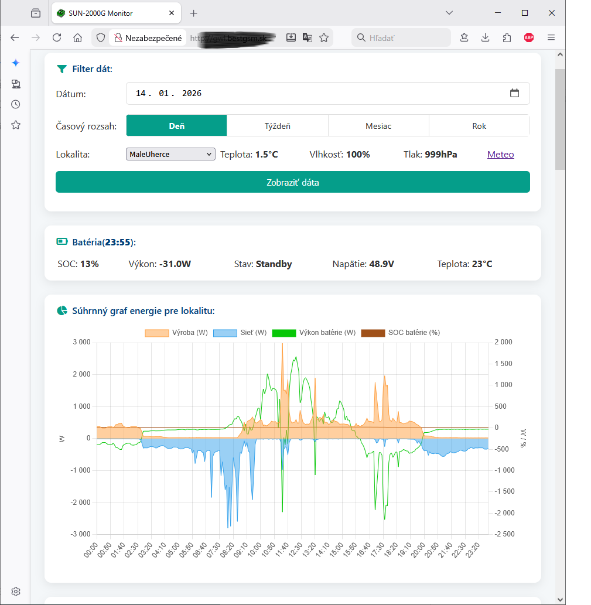Click the Zobraziť dáta button

[293, 182]
